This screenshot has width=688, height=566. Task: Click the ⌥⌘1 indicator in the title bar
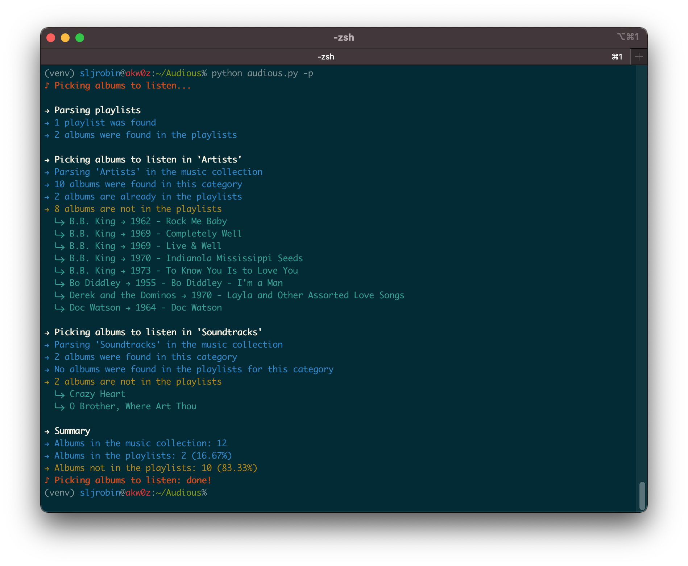pos(628,37)
